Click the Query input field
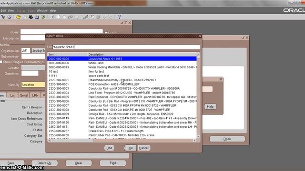The width and height of the screenshot is (305, 171). click(61, 32)
